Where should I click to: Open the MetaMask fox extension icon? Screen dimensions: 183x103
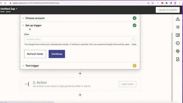tap(162, 3)
